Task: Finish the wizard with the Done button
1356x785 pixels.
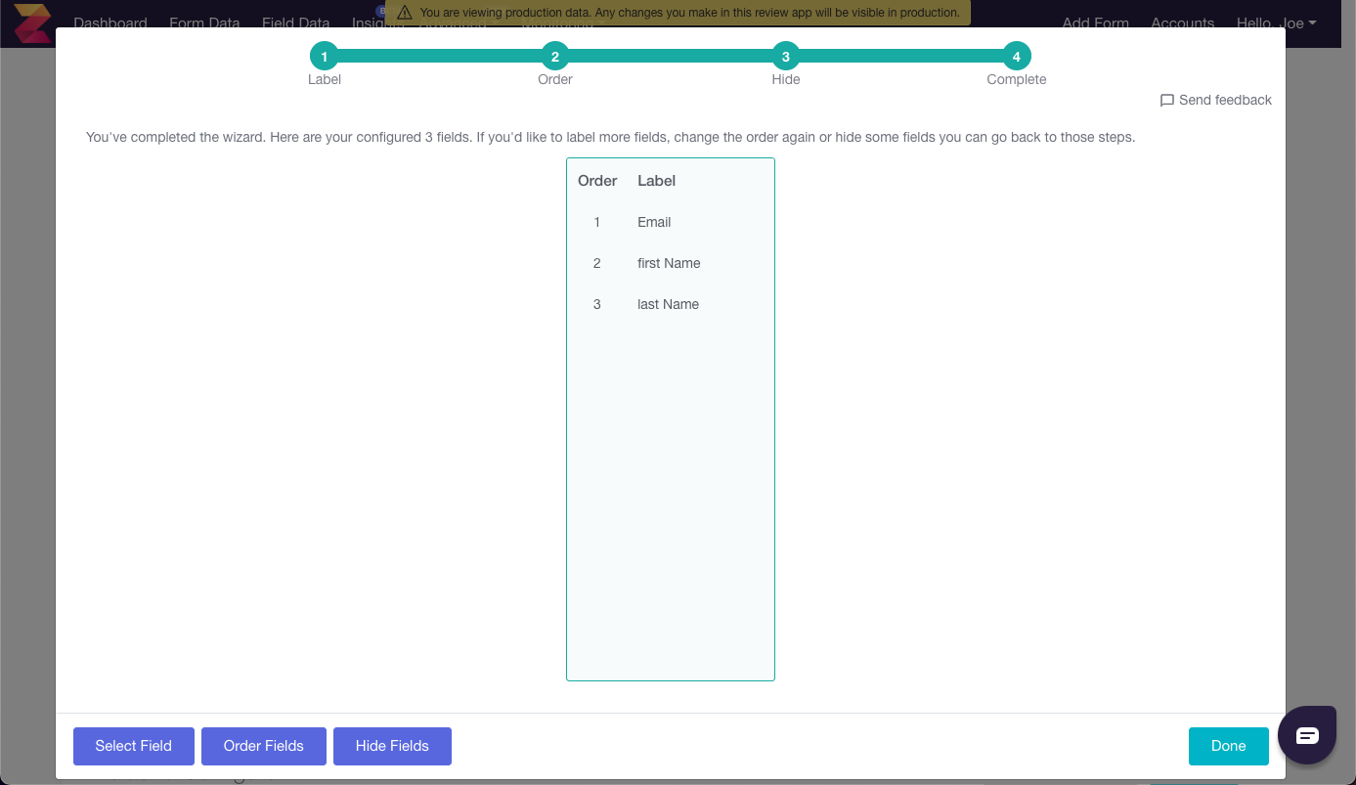Action: click(x=1228, y=746)
